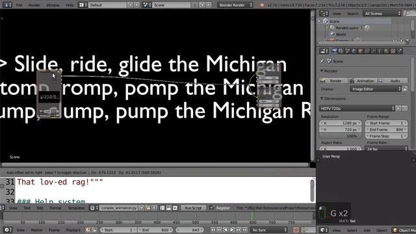416x234 pixels.
Task: Click the End Frame 800 field in Dimensions
Action: pyautogui.click(x=386, y=129)
